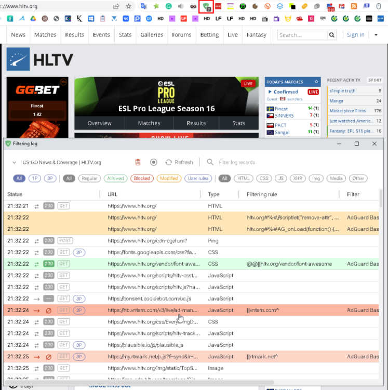Toggle the CSS type filter chip
388x390 pixels.
coord(264,178)
